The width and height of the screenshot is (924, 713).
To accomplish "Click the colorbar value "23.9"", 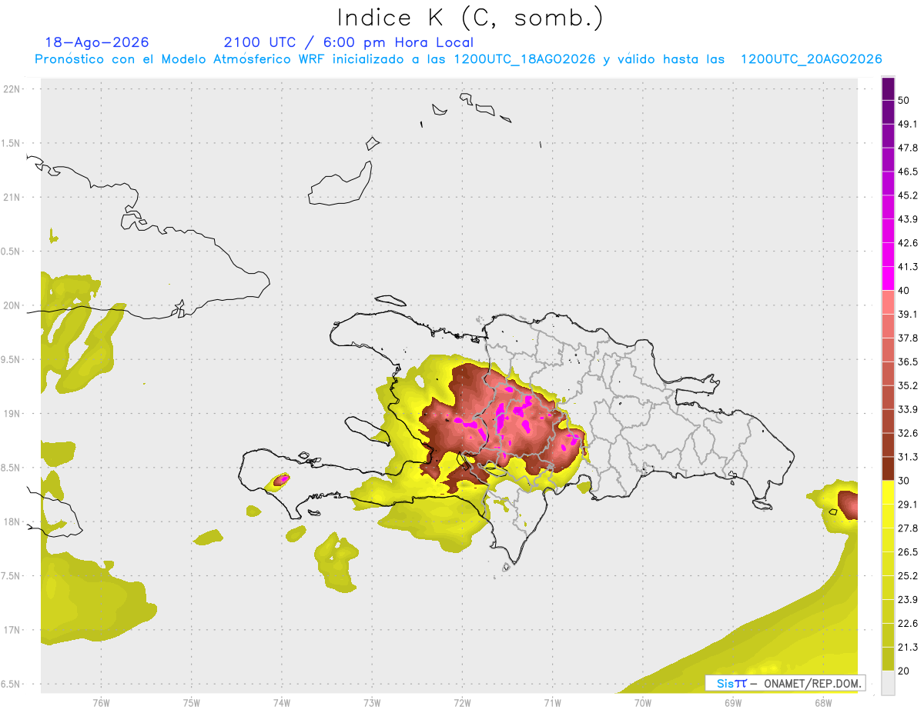I will (908, 600).
